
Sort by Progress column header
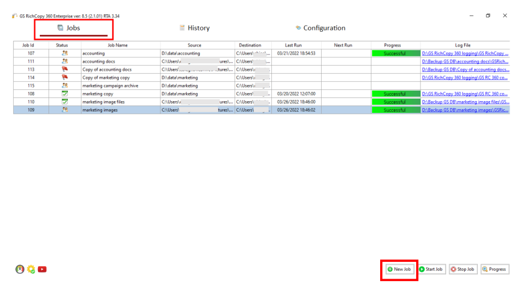[396, 45]
